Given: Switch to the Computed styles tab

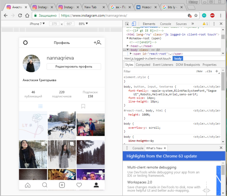Looking at the screenshot, I should tap(143, 65).
